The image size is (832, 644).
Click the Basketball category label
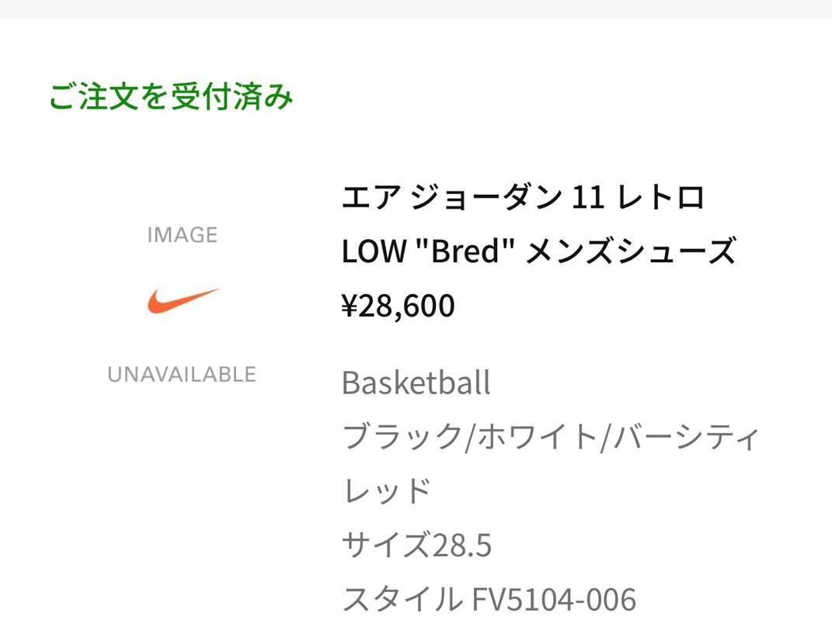click(x=416, y=383)
